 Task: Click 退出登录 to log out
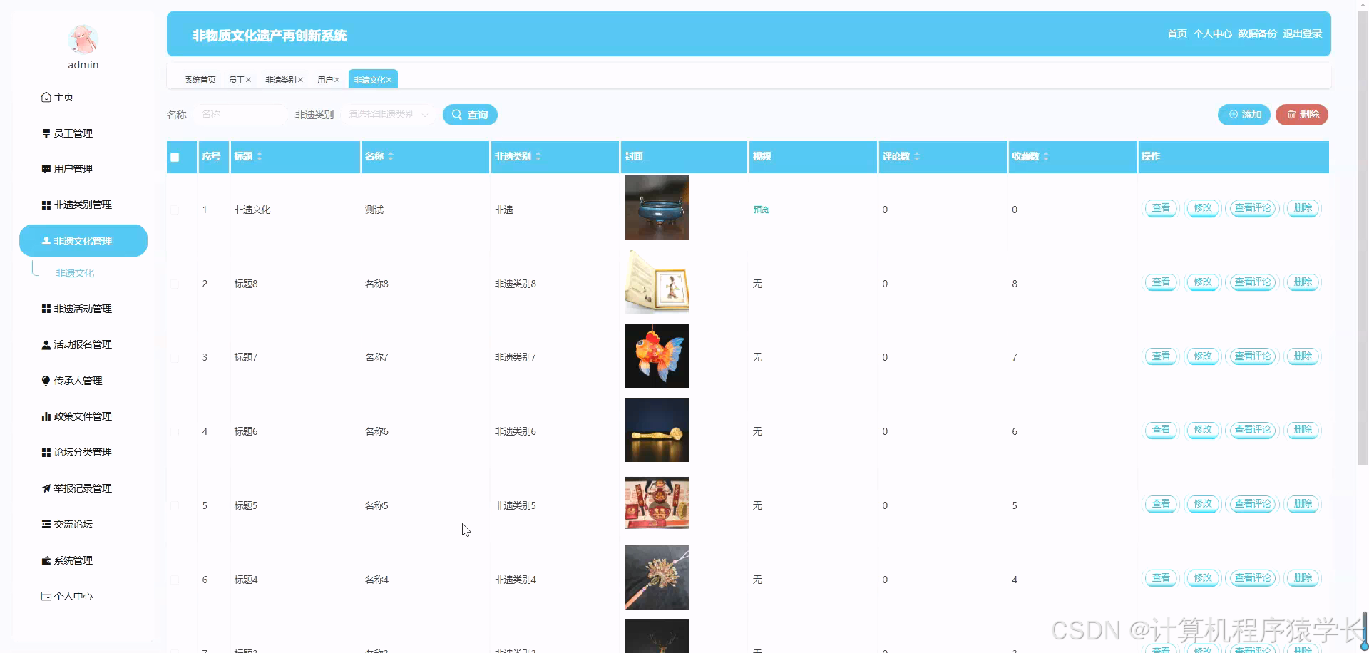coord(1303,34)
